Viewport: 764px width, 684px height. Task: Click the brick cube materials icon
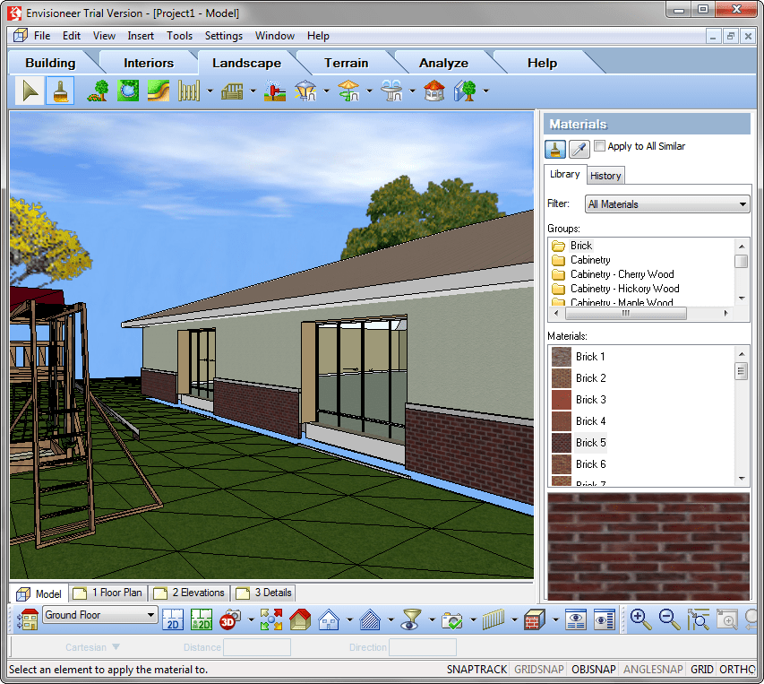pos(535,619)
